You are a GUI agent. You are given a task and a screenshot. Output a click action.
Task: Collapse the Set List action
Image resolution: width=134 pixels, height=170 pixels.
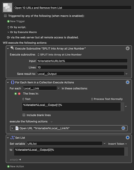click(8, 138)
